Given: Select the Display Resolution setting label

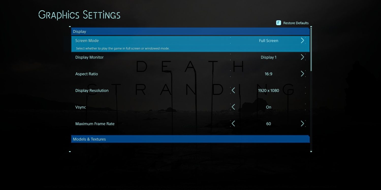Looking at the screenshot, I should pyautogui.click(x=92, y=90).
